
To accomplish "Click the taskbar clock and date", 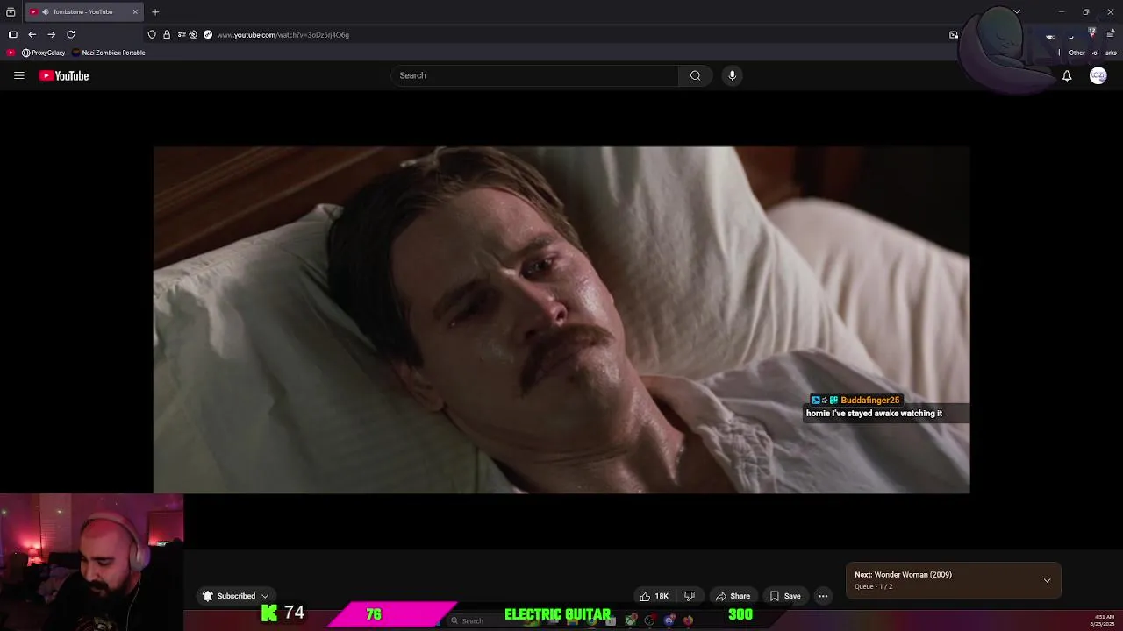I will coord(1103,620).
